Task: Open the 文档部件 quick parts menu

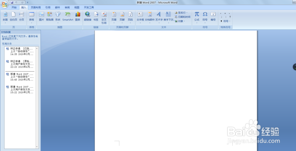Action: (150, 17)
